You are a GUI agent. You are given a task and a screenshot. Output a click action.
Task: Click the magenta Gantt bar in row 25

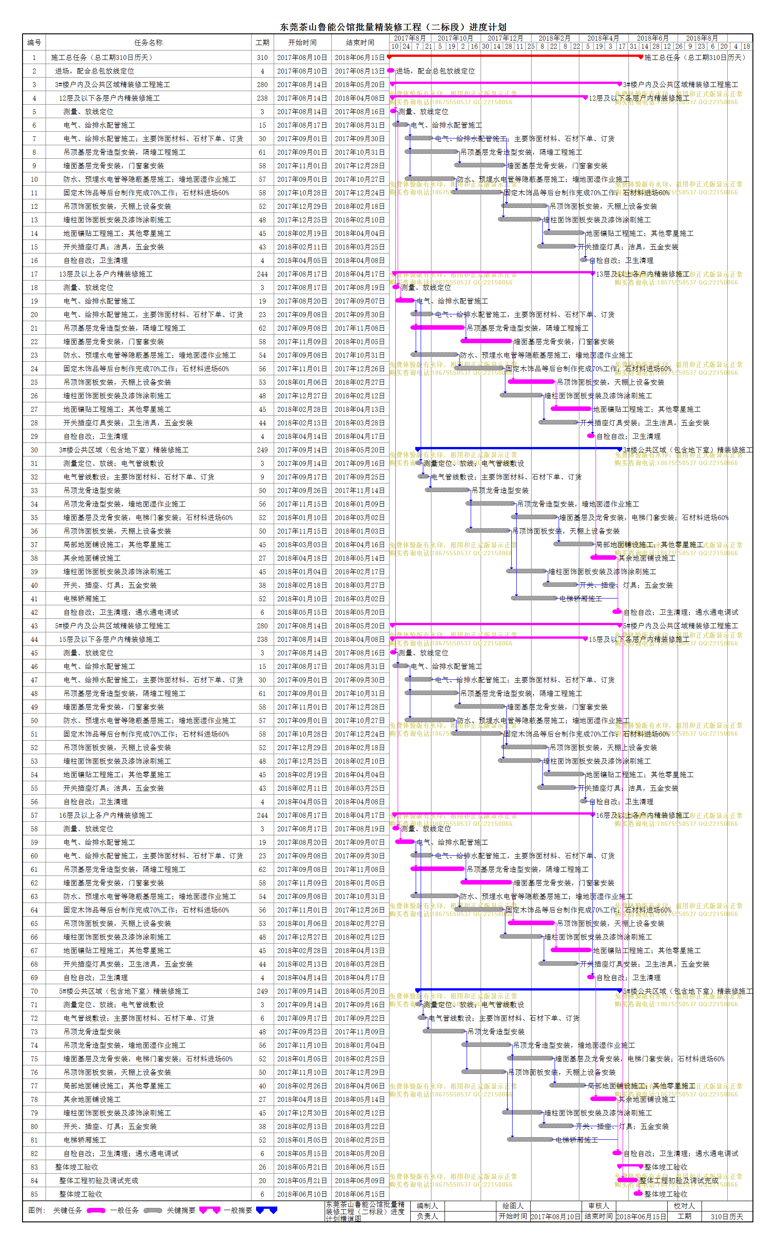[531, 382]
